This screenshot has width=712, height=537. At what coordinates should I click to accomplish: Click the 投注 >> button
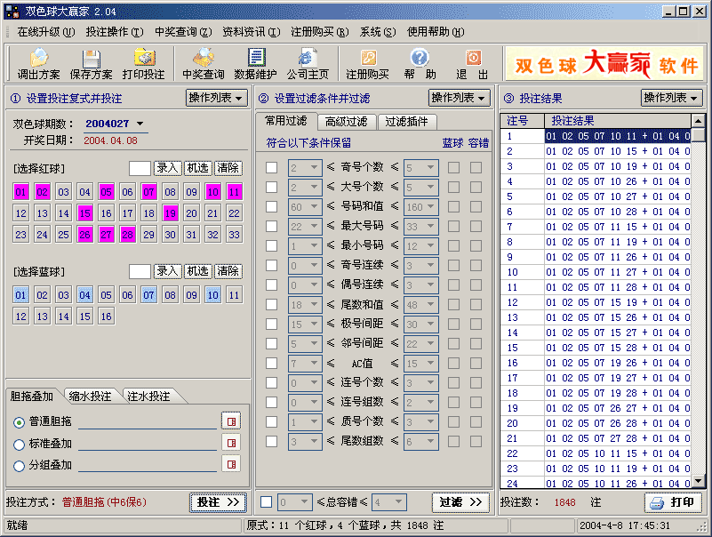(x=218, y=502)
